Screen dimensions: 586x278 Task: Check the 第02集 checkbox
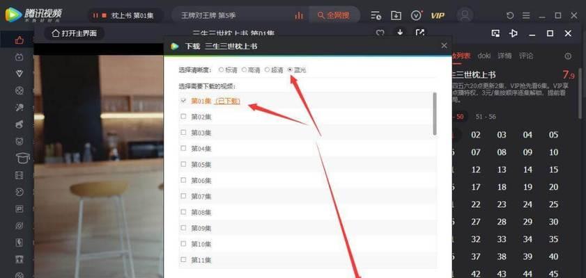pyautogui.click(x=183, y=116)
